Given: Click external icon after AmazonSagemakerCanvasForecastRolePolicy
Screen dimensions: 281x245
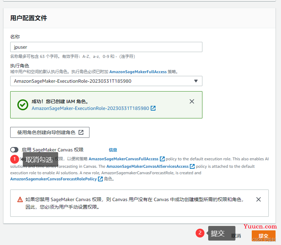Looking at the screenshot, I should 100,179.
